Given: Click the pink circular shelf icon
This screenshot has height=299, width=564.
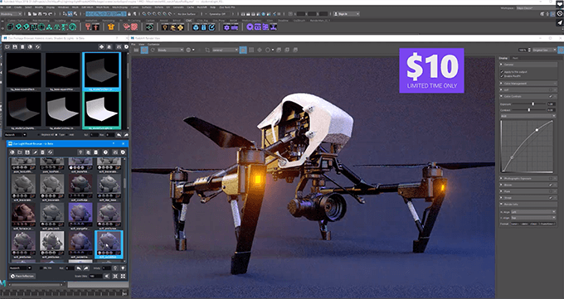Looking at the screenshot, I should coord(134,27).
